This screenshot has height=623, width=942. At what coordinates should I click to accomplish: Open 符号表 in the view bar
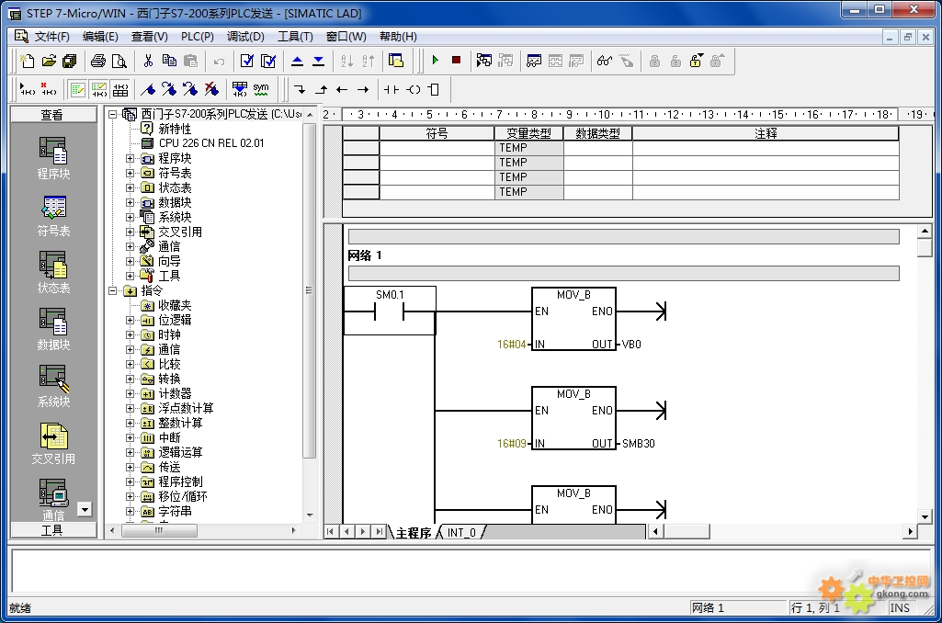point(53,216)
